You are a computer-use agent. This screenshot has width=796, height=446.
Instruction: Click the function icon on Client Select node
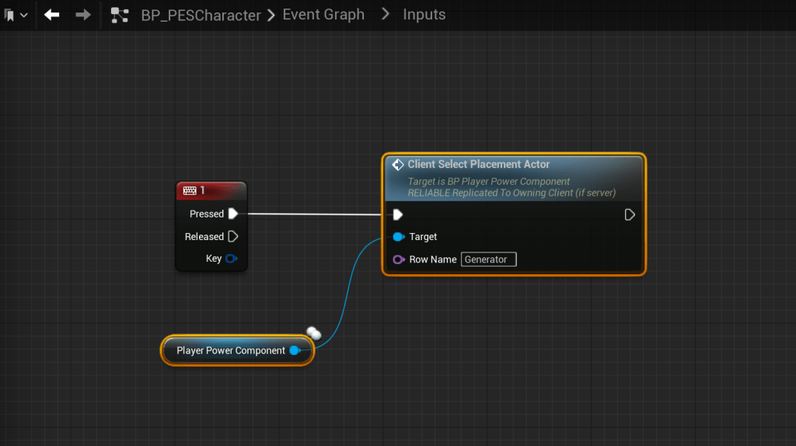tap(398, 165)
